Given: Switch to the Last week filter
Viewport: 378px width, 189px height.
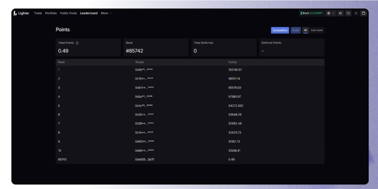Looking at the screenshot, I should pyautogui.click(x=317, y=30).
